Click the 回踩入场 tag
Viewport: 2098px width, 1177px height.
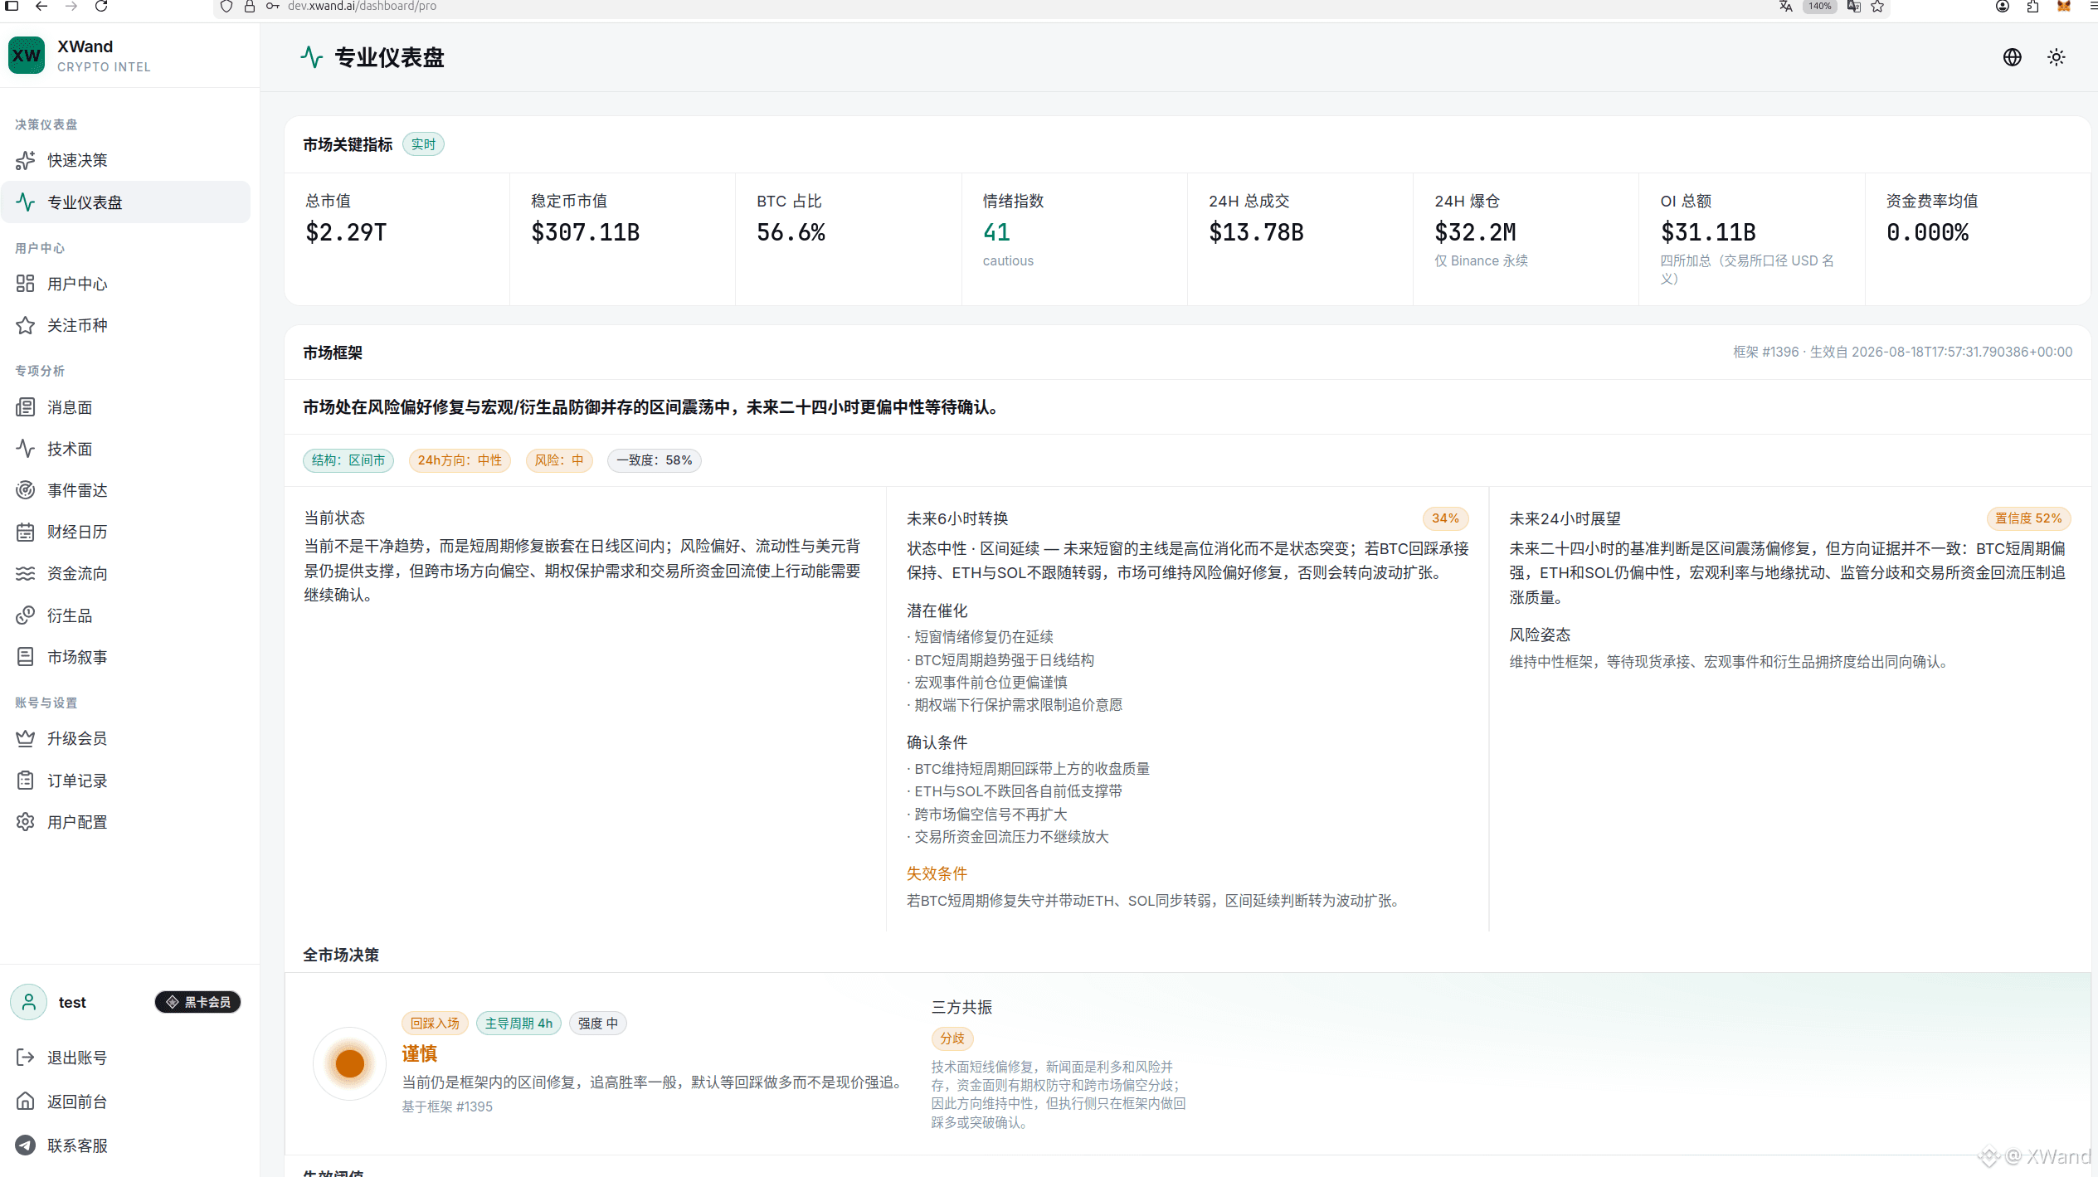tap(435, 1024)
